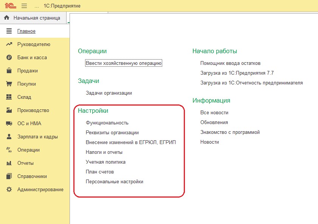Screen dimensions: 318x224
Task: Click the Зарплата и кадры person icon
Action: coord(9,137)
